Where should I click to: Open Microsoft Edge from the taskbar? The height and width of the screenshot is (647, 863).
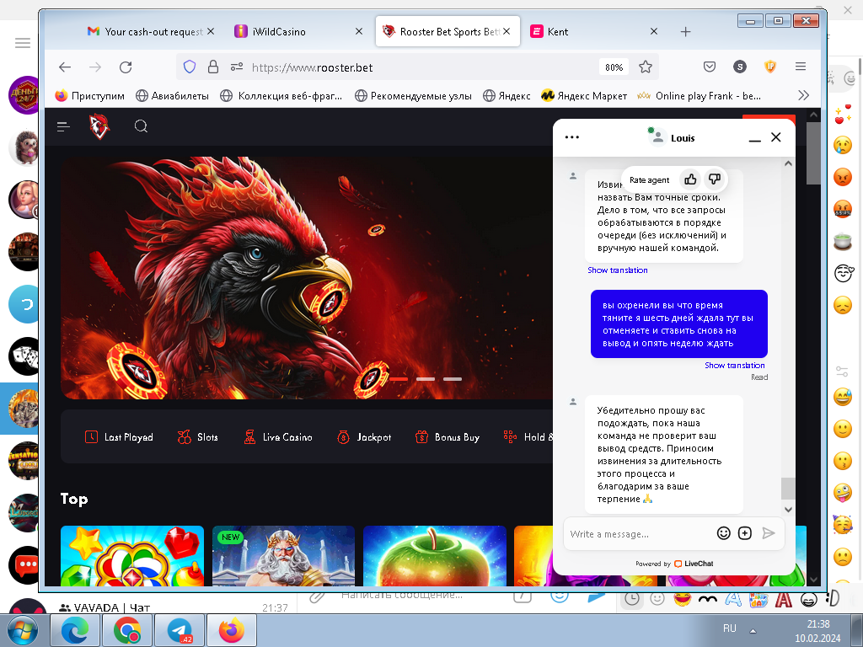[x=75, y=630]
